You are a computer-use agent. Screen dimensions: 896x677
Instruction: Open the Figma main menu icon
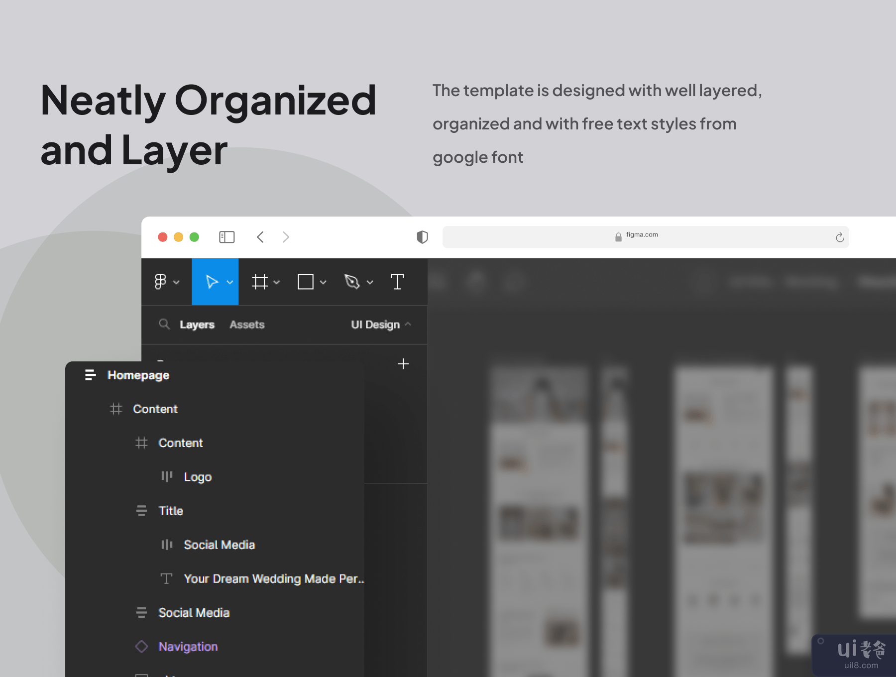tap(160, 282)
